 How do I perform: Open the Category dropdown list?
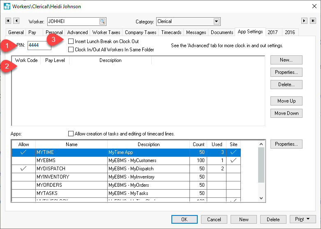tap(217, 21)
